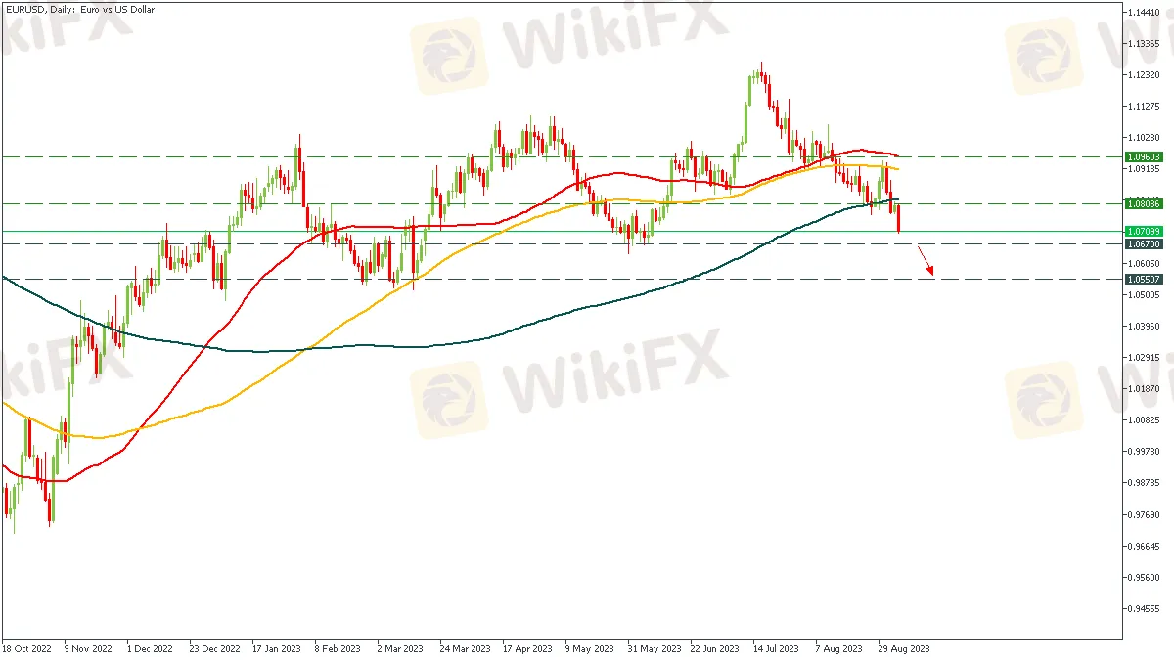Select the 1.05507 target price label
Image resolution: width=1174 pixels, height=660 pixels.
[x=1143, y=279]
